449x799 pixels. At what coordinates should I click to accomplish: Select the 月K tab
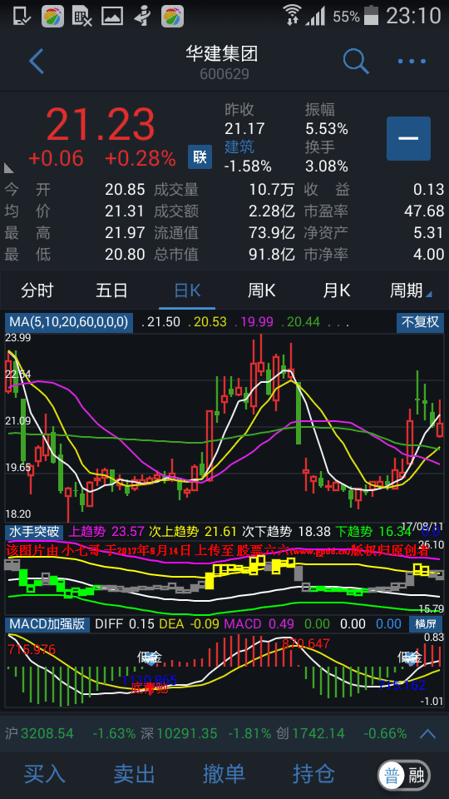pos(337,291)
